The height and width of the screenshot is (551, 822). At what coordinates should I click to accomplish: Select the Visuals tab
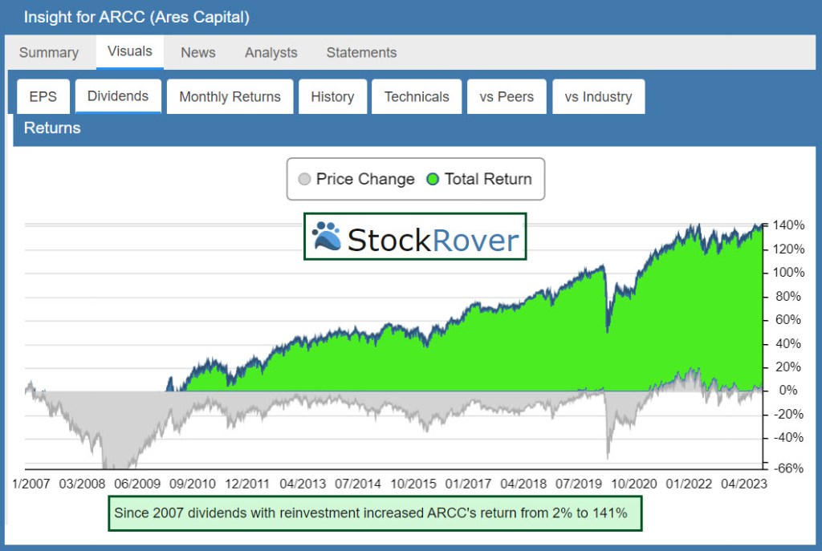tap(129, 51)
